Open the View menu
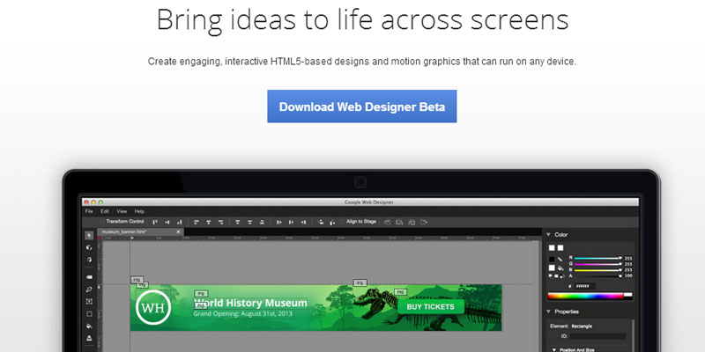 point(122,211)
